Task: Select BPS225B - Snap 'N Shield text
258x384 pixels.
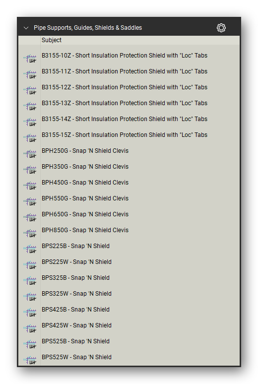Action: point(75,246)
